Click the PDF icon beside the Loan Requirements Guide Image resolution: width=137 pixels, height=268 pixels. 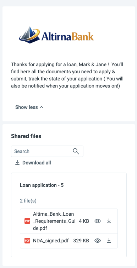(x=27, y=221)
